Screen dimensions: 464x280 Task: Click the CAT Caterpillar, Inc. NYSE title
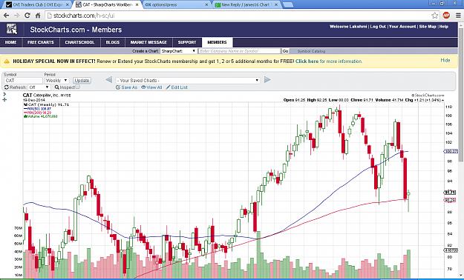click(x=47, y=96)
